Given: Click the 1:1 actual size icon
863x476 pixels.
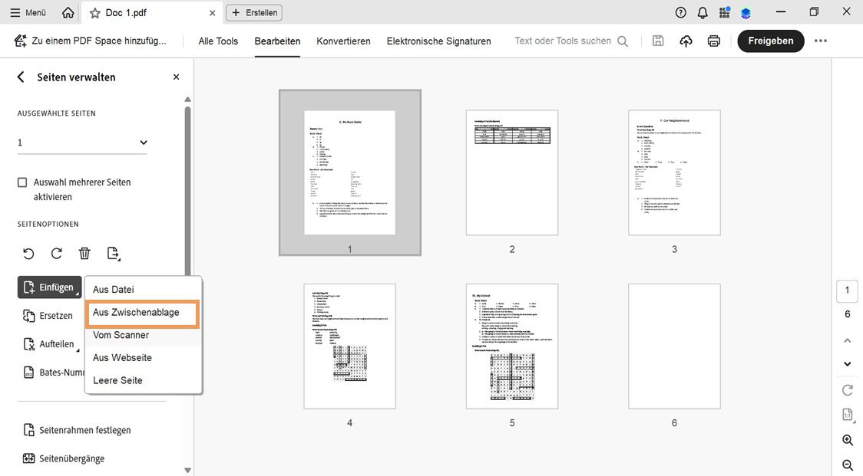Looking at the screenshot, I should [x=847, y=414].
